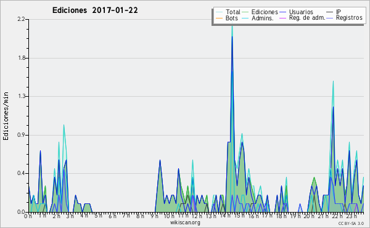Click the y-axis value 0.4
The image size is (370, 228).
(x=21, y=174)
